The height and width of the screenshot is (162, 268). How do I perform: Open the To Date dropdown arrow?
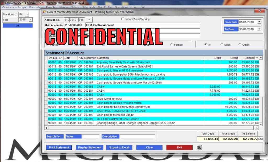click(259, 29)
